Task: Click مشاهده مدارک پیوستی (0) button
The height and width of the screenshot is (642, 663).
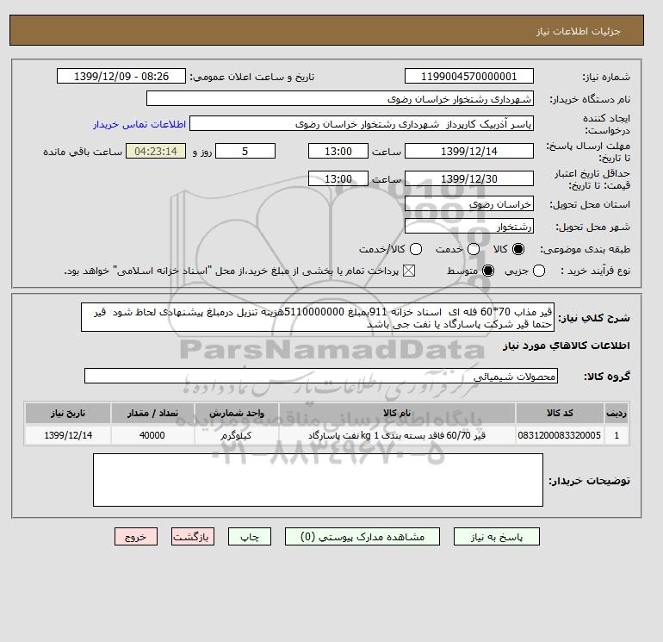Action: 362,537
